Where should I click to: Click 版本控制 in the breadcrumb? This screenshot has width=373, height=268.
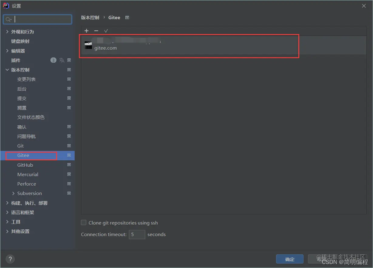coord(90,18)
